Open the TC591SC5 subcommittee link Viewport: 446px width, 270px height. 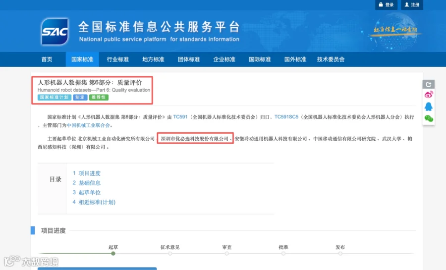tap(286, 117)
